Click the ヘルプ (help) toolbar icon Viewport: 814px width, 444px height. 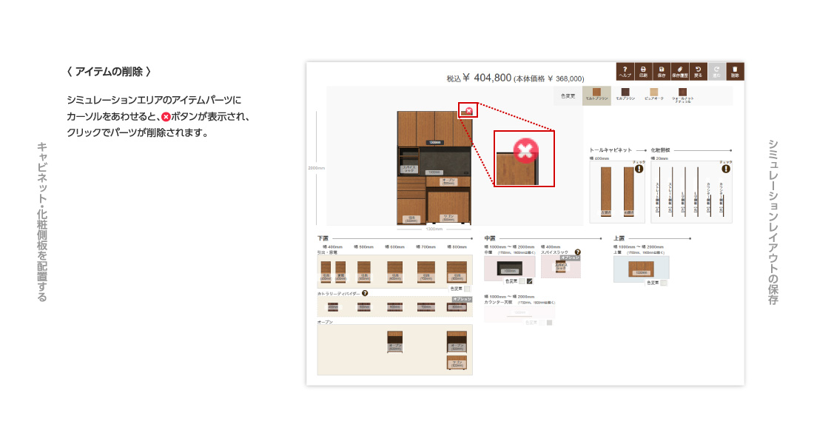pos(625,71)
